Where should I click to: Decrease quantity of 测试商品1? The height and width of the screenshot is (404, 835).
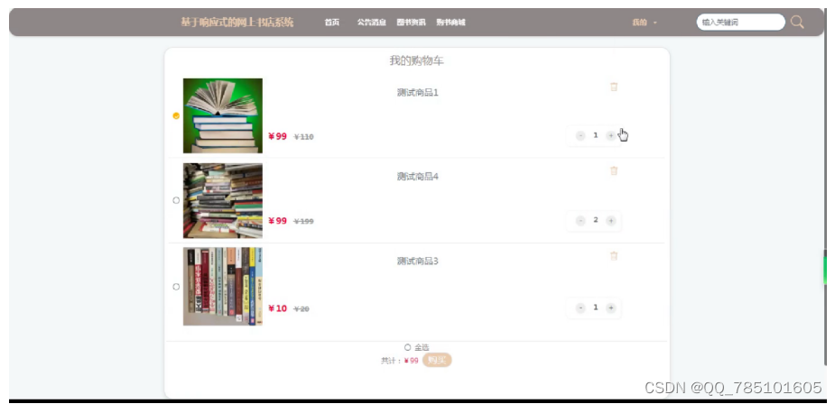pyautogui.click(x=580, y=136)
